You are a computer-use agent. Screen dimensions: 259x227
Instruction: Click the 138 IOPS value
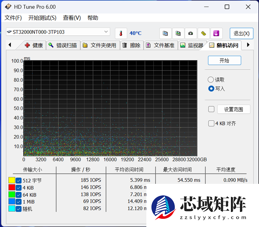(x=91, y=194)
